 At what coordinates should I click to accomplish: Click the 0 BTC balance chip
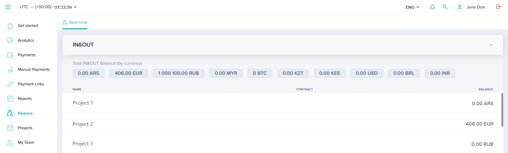pyautogui.click(x=260, y=73)
